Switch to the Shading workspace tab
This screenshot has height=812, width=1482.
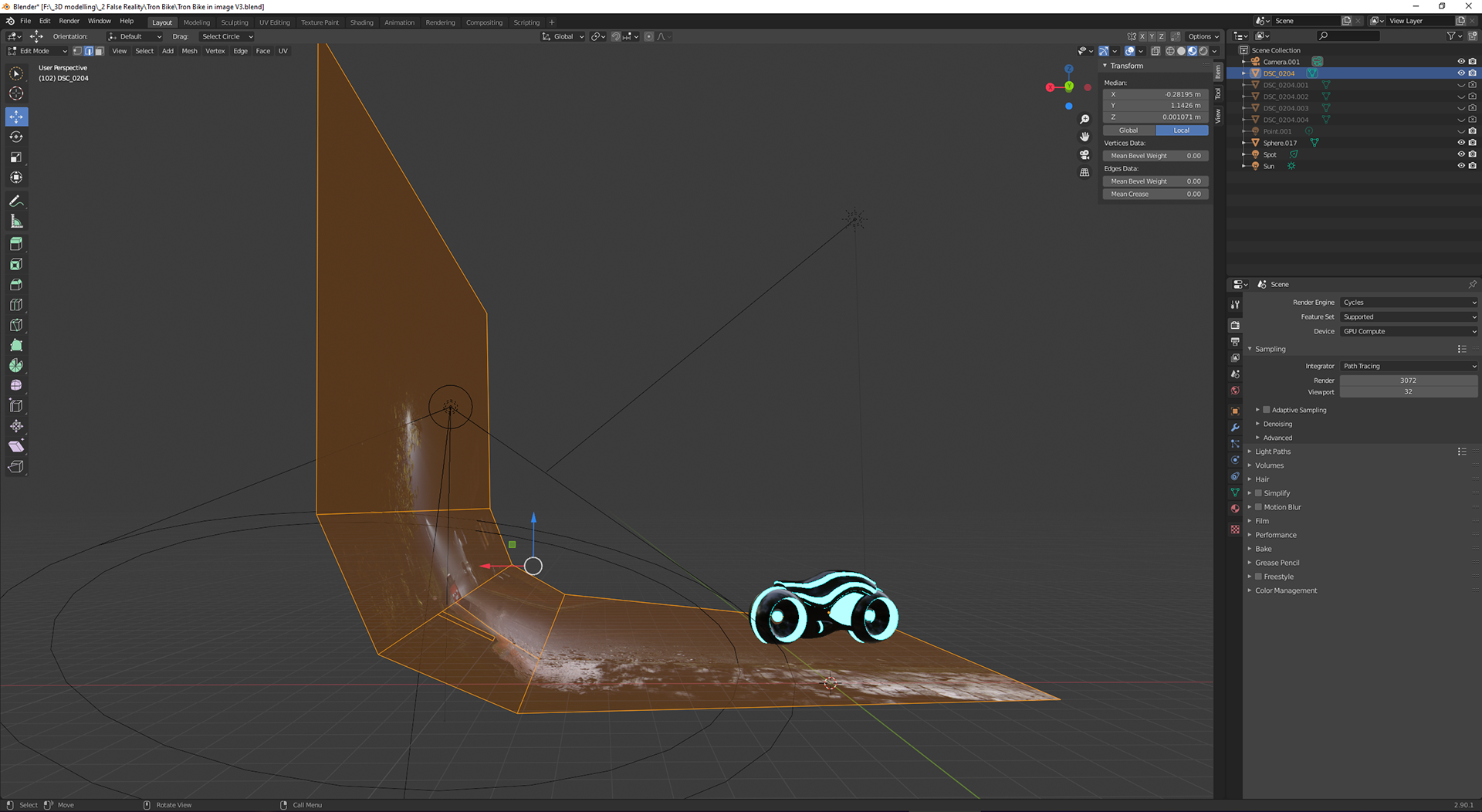pos(361,22)
